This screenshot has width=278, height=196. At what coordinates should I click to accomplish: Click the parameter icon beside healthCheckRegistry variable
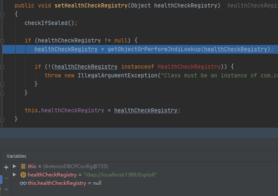(23, 175)
